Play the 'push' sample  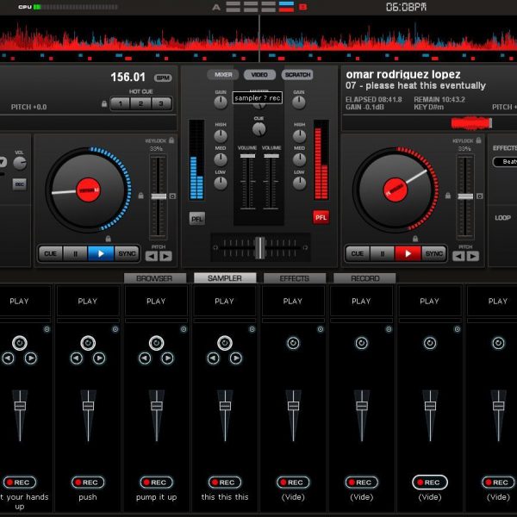click(x=88, y=301)
